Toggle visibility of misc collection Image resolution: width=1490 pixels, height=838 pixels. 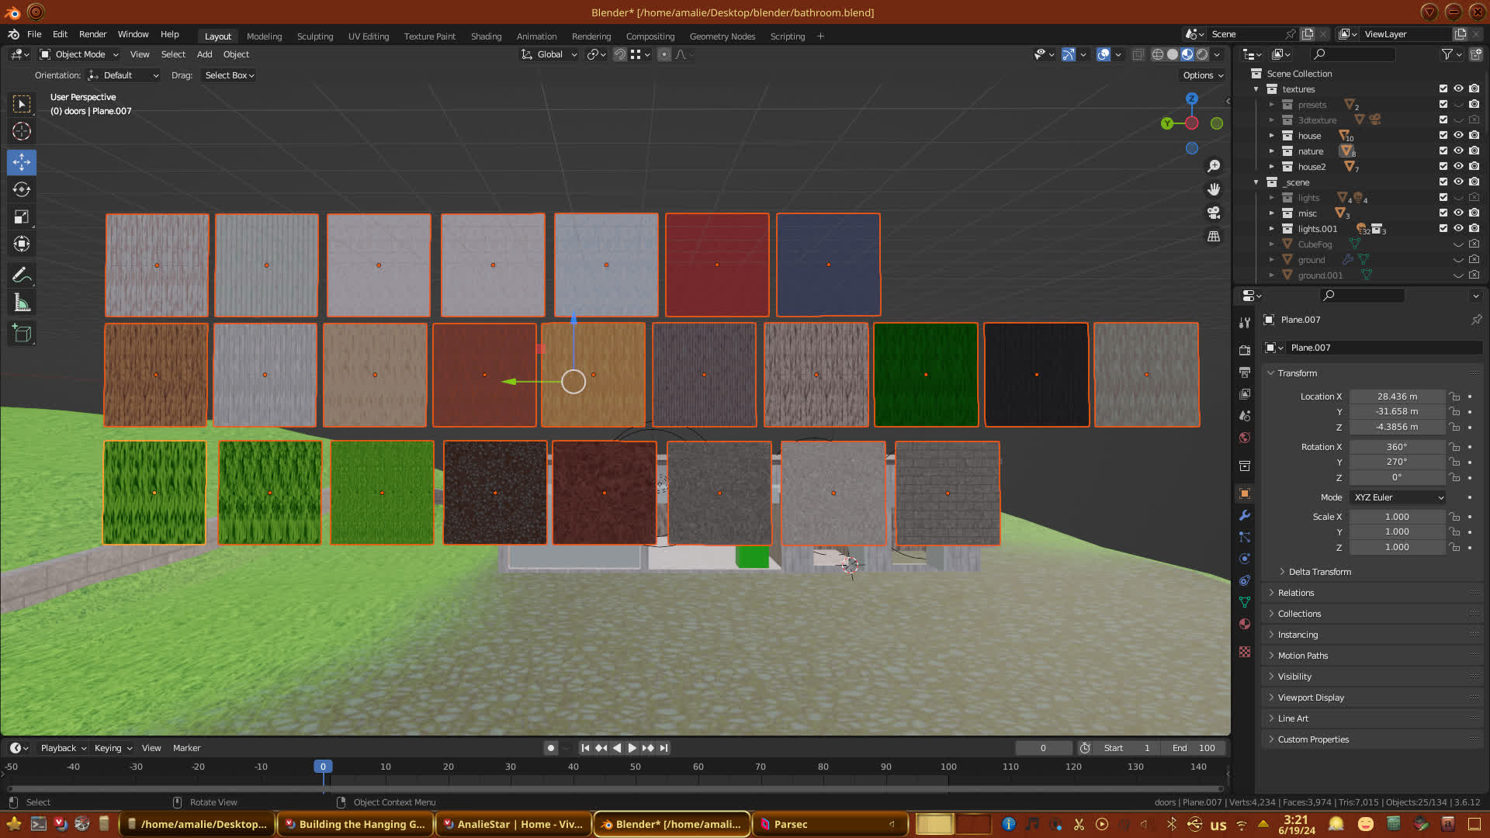pyautogui.click(x=1458, y=213)
